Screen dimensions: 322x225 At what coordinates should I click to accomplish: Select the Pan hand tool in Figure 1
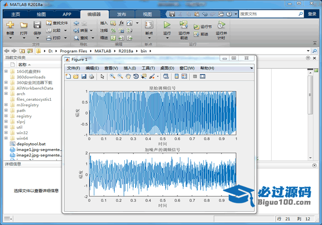128,76
